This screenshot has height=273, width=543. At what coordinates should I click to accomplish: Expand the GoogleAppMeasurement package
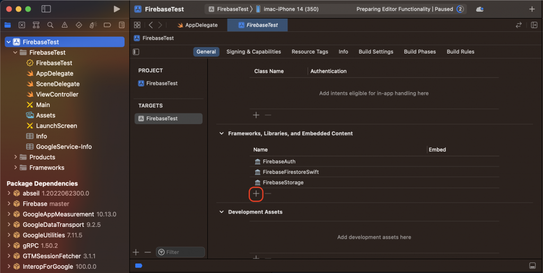(x=8, y=214)
